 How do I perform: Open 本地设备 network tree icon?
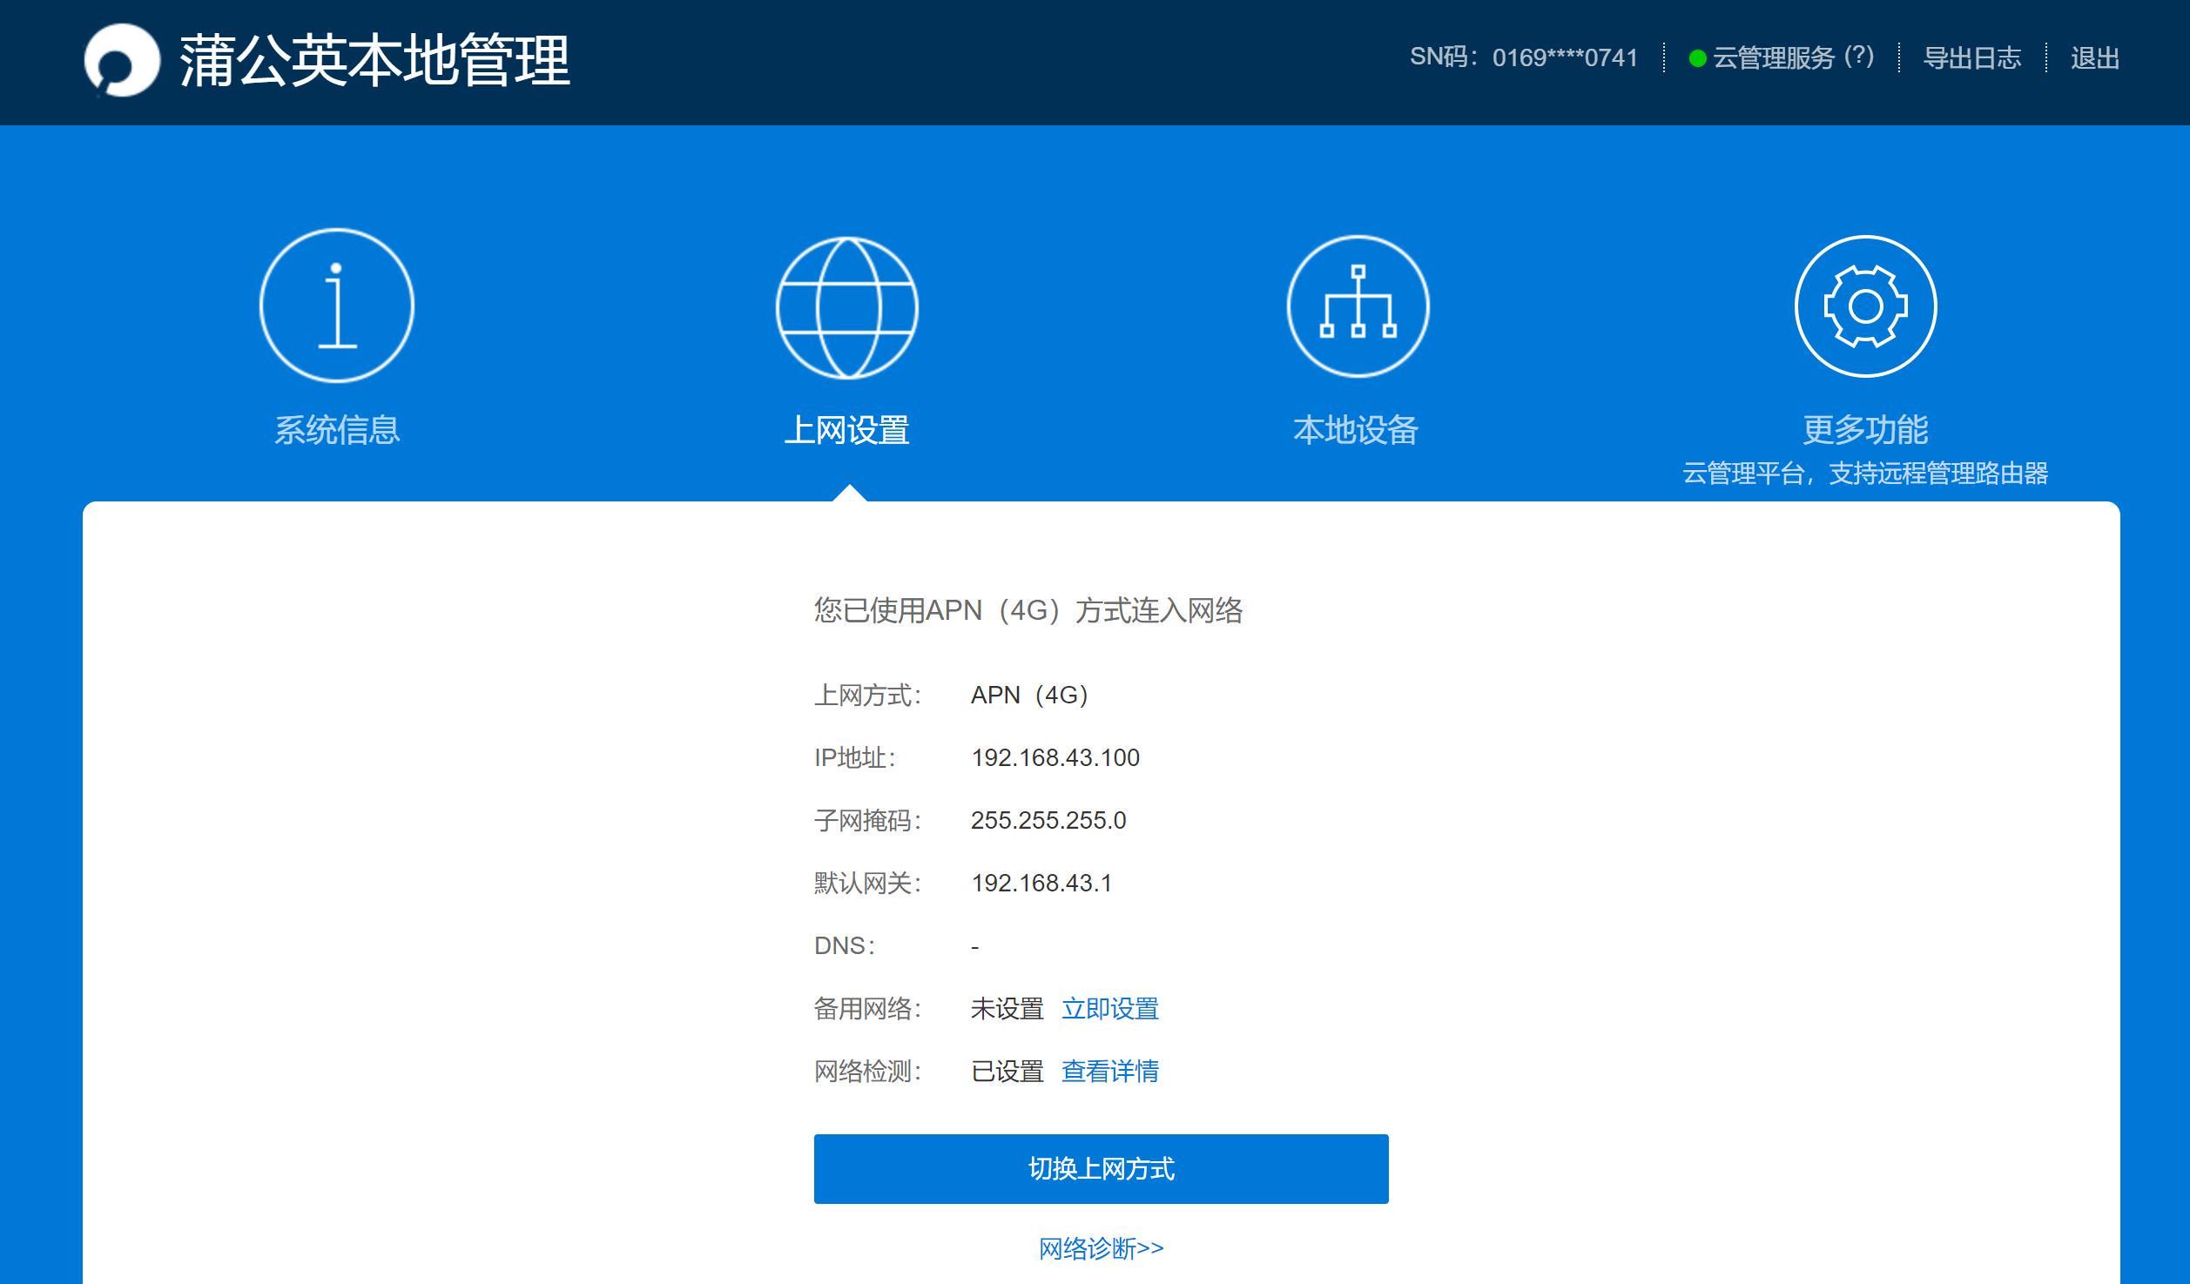click(x=1358, y=306)
